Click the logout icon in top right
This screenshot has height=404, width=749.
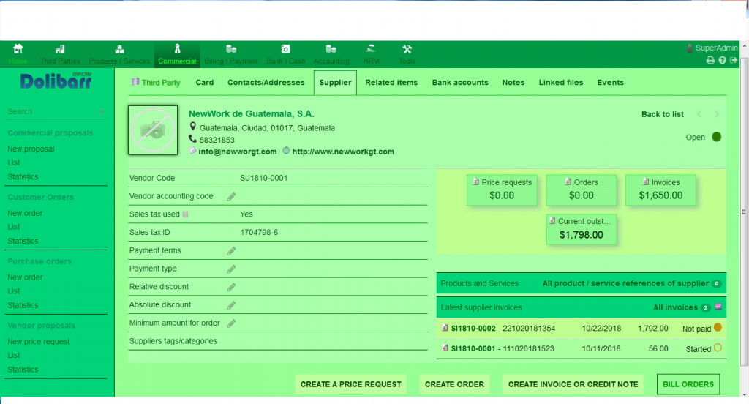coord(732,61)
